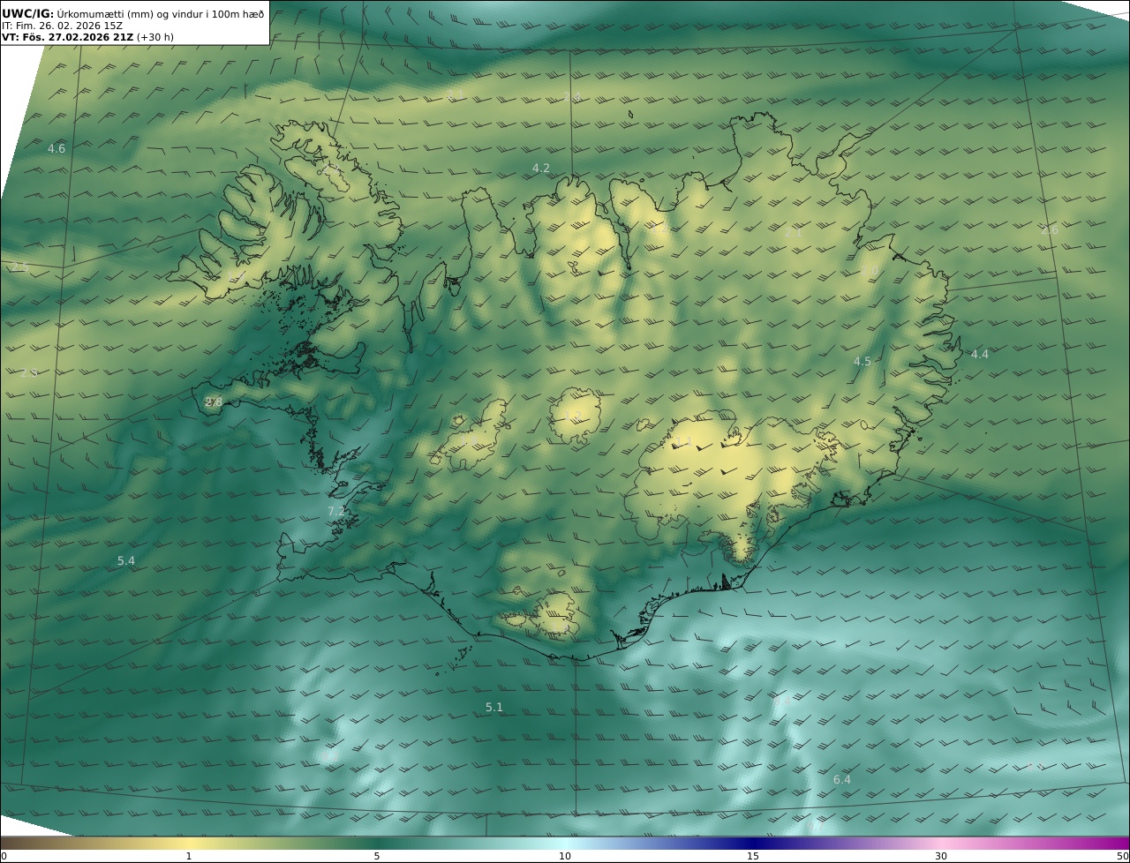Click the colorbar tick label 50
This screenshot has height=863, width=1130.
[x=1123, y=856]
